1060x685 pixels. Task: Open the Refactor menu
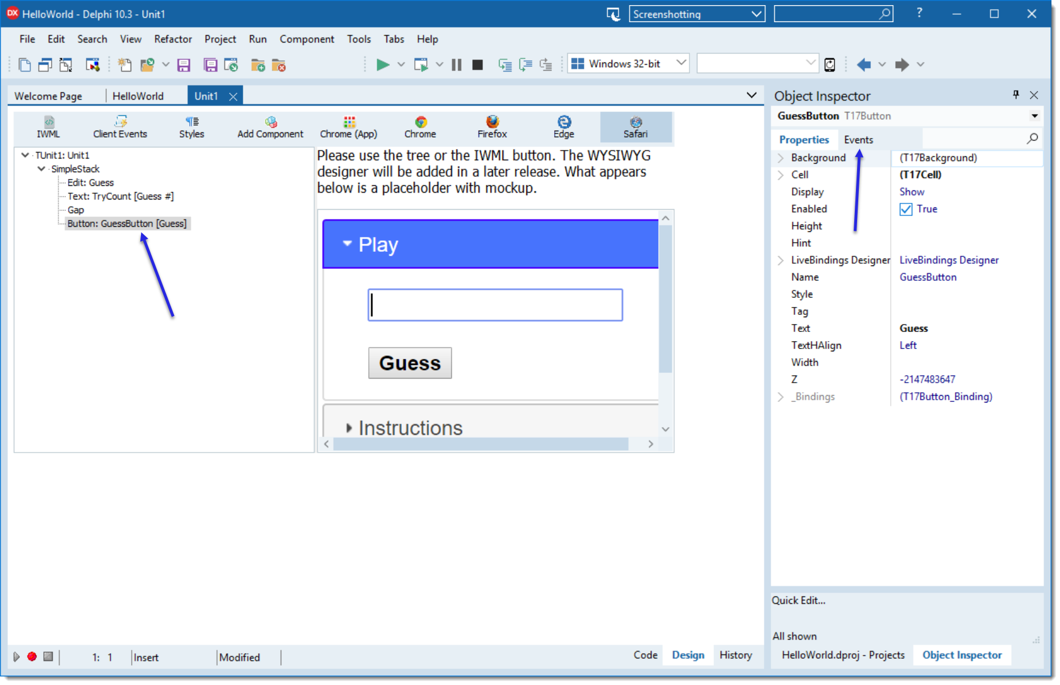(x=173, y=39)
